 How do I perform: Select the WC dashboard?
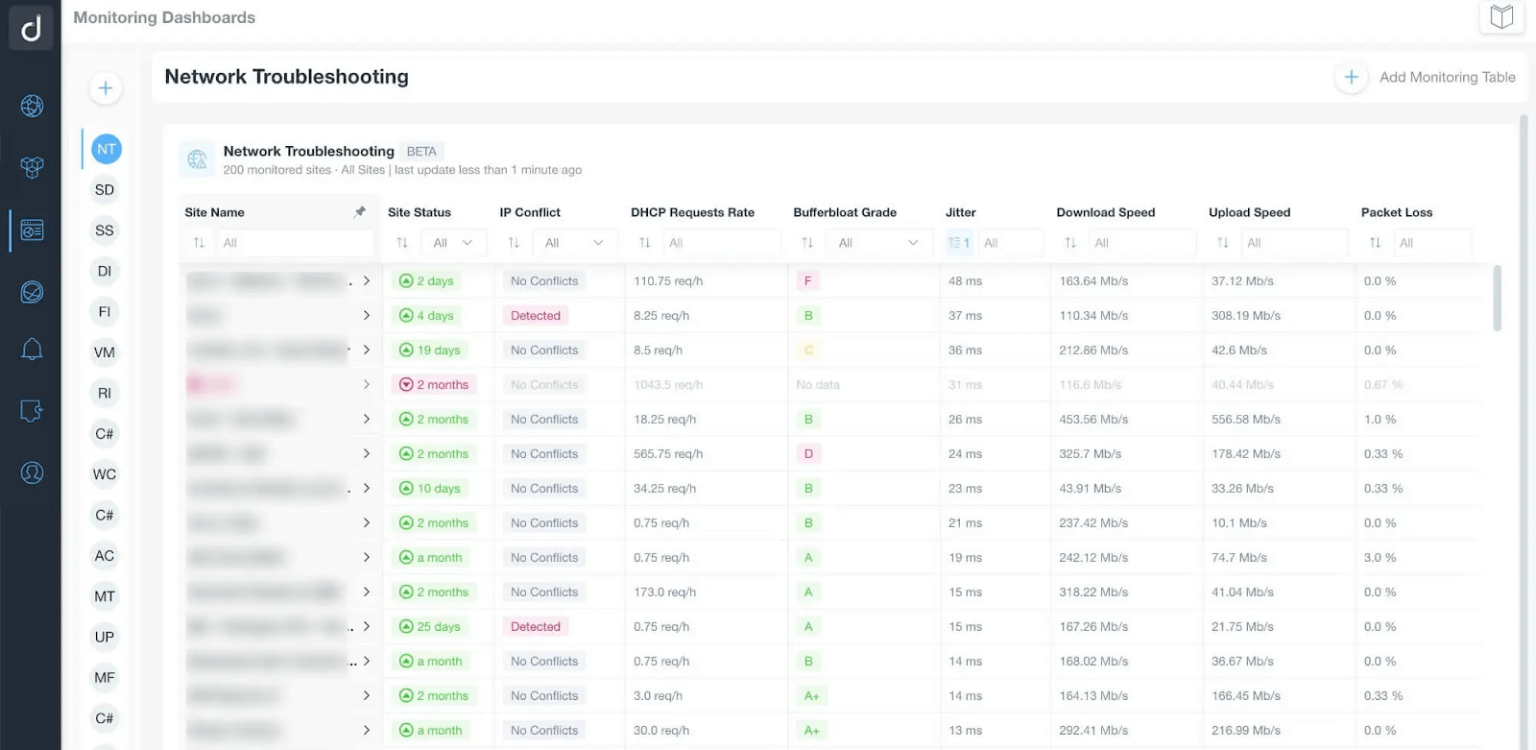(105, 474)
